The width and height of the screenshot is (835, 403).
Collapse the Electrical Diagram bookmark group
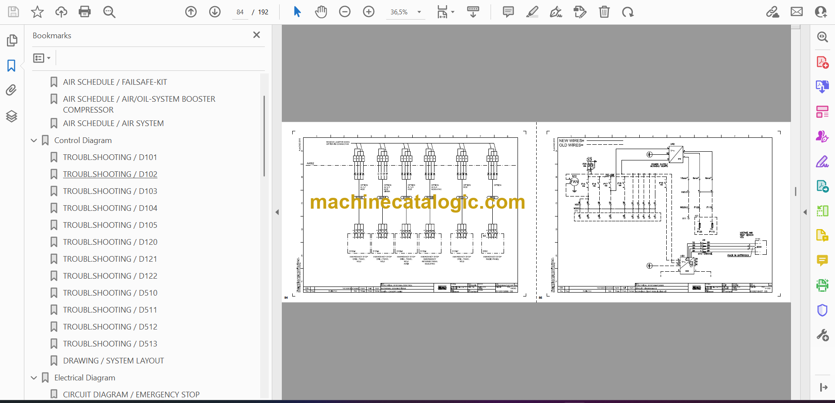(34, 378)
